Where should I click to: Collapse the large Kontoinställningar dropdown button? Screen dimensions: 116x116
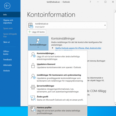coord(38,43)
